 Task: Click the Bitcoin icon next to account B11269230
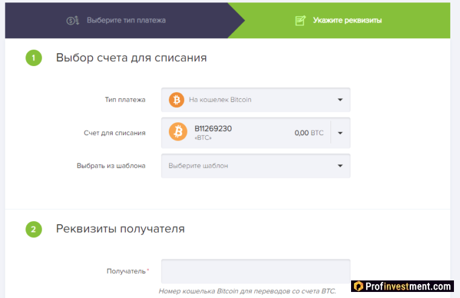178,131
